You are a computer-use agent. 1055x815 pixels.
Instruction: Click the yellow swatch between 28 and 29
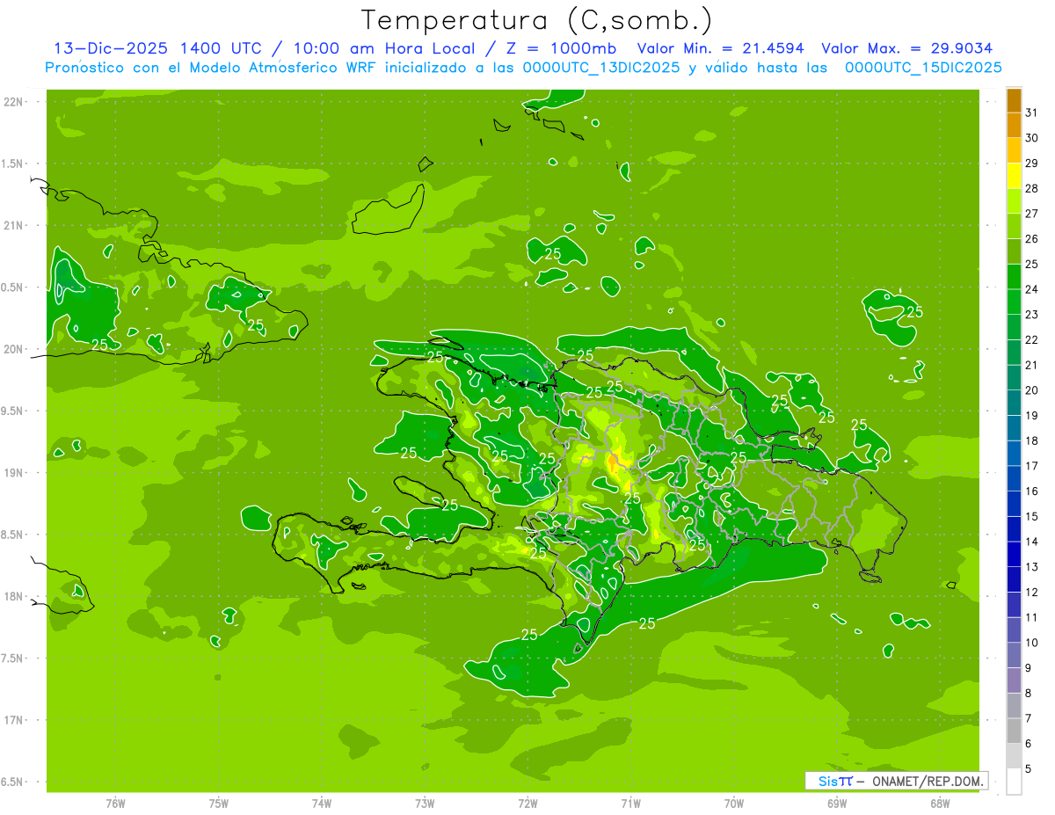tap(1014, 176)
